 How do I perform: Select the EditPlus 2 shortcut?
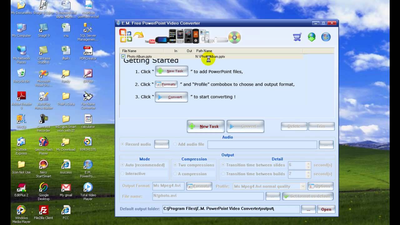(x=21, y=190)
